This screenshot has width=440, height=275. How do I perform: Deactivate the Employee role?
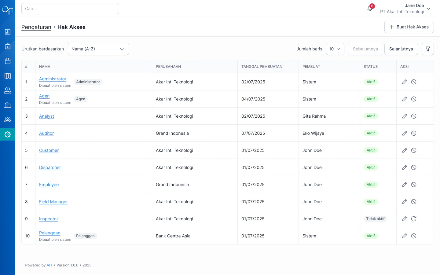(414, 185)
